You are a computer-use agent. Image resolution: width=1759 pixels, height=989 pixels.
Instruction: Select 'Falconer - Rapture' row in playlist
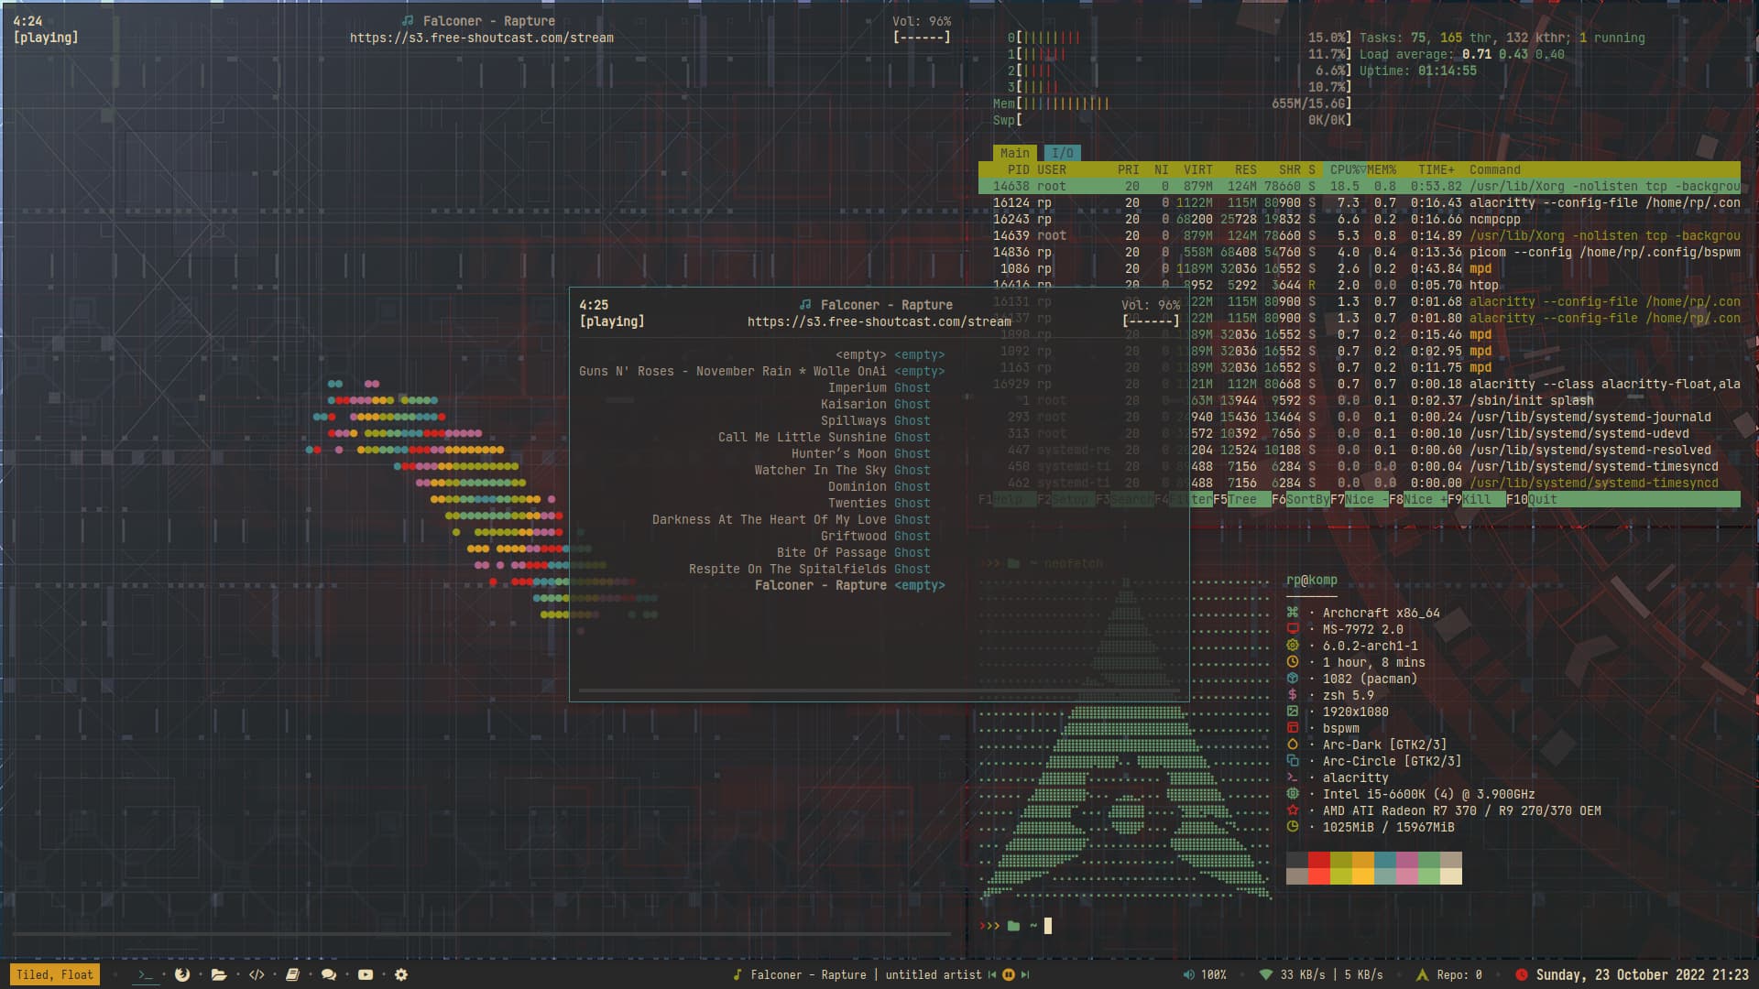coord(821,585)
